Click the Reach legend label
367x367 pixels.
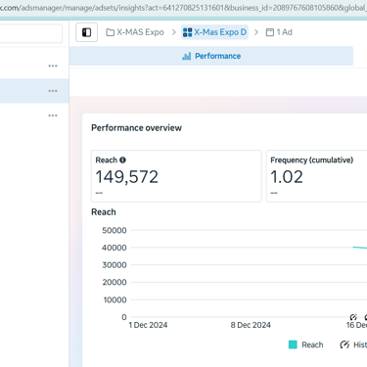[312, 344]
